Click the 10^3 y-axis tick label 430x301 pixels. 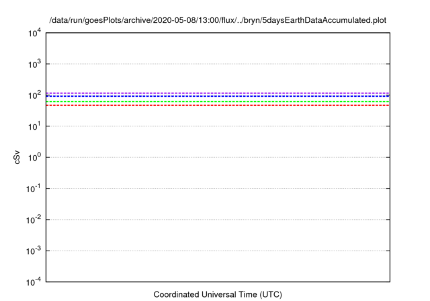34,64
